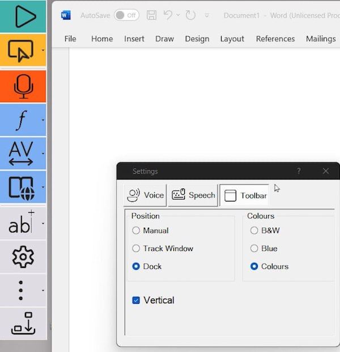
Task: Choose the Colours colour scheme option
Action: 254,266
